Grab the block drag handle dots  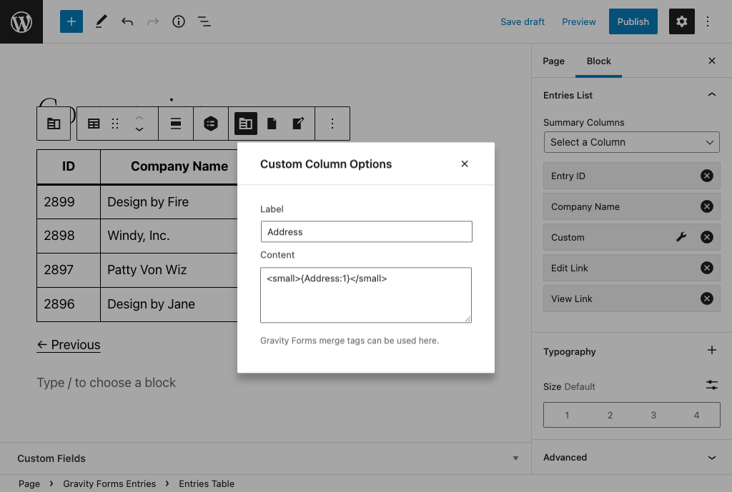point(115,124)
